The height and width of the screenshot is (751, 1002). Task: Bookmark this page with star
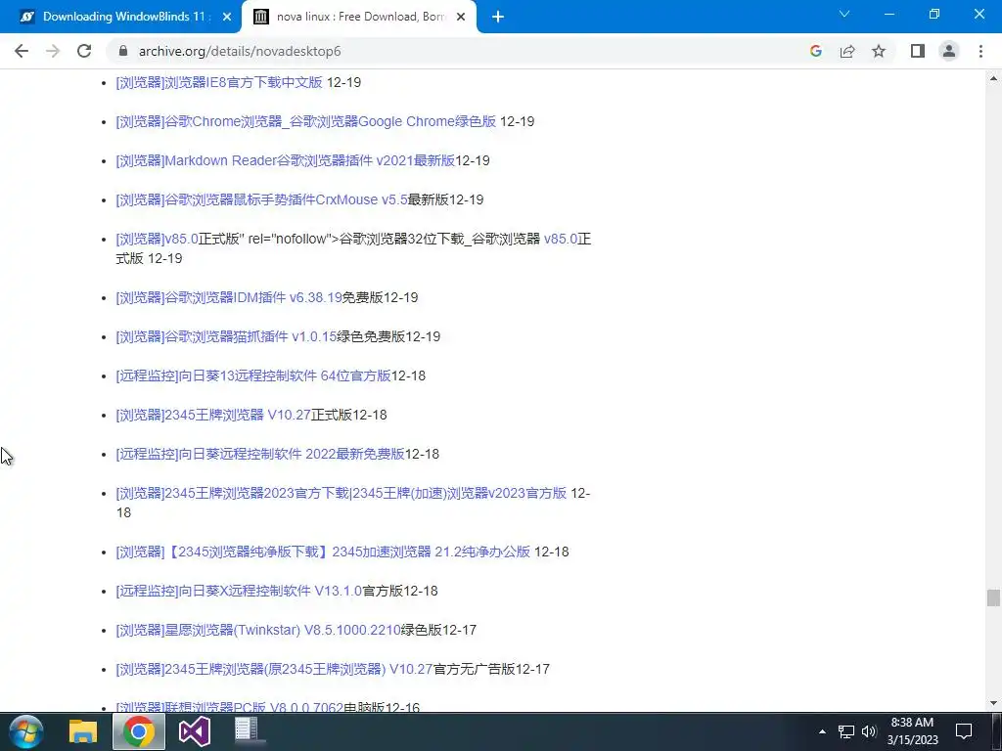point(879,51)
